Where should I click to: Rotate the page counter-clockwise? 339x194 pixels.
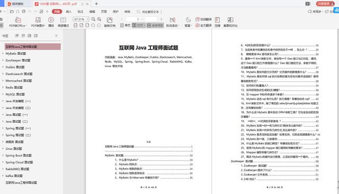click(93, 25)
